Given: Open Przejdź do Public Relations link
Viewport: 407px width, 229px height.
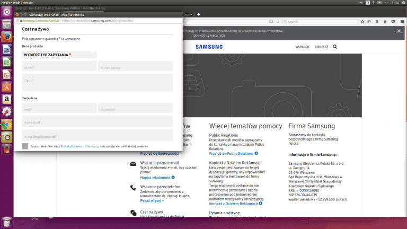Looking at the screenshot, I should [234, 154].
